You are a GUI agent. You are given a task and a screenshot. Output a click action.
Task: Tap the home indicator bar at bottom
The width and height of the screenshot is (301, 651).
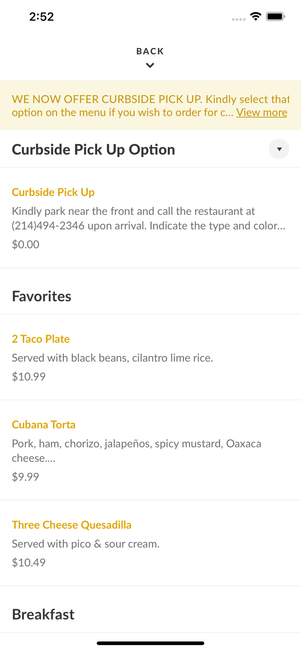pyautogui.click(x=150, y=643)
